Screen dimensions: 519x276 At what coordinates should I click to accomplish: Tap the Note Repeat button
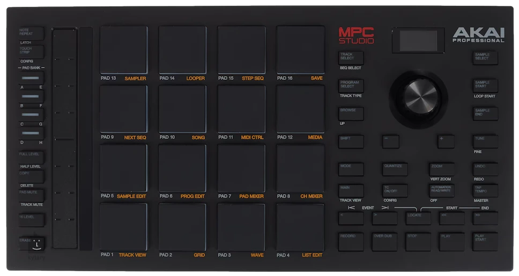pos(31,33)
